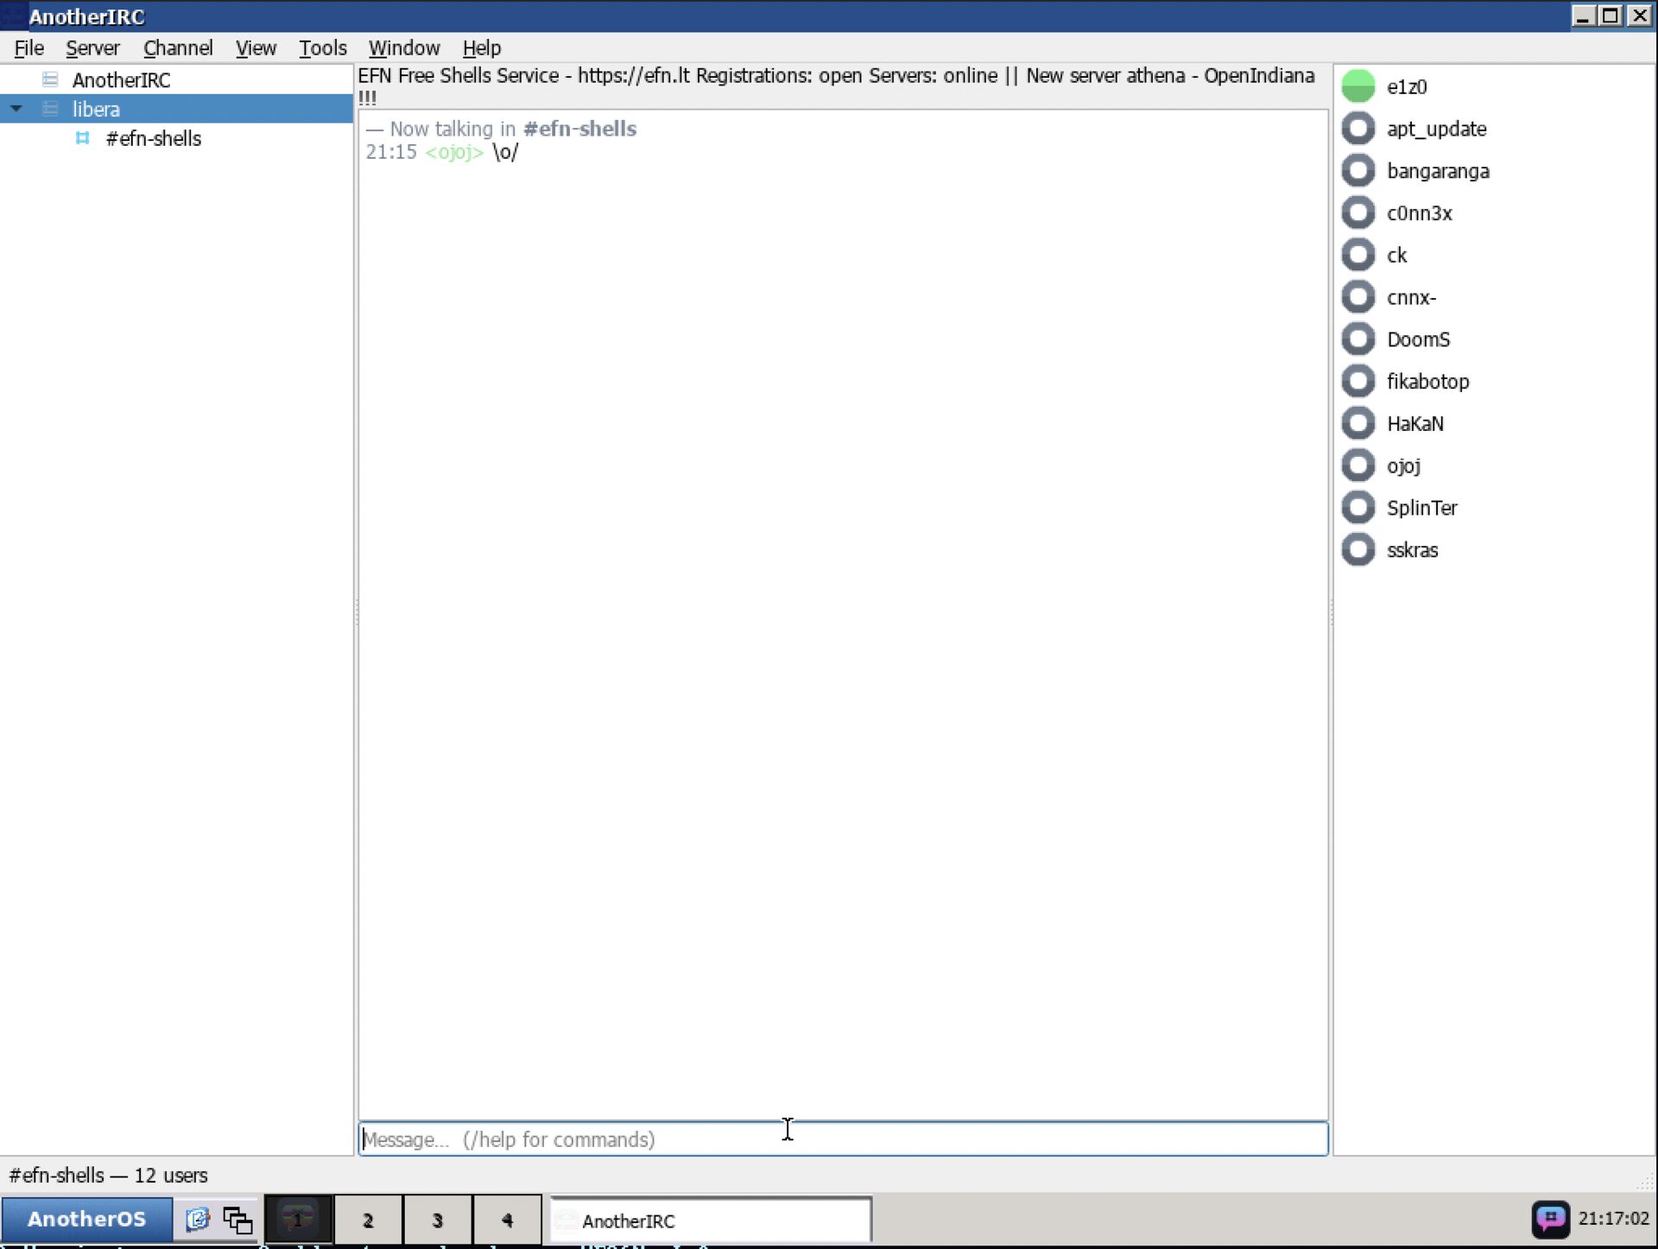Open the Channel menu
Screen dimensions: 1658x1249
[x=178, y=48]
